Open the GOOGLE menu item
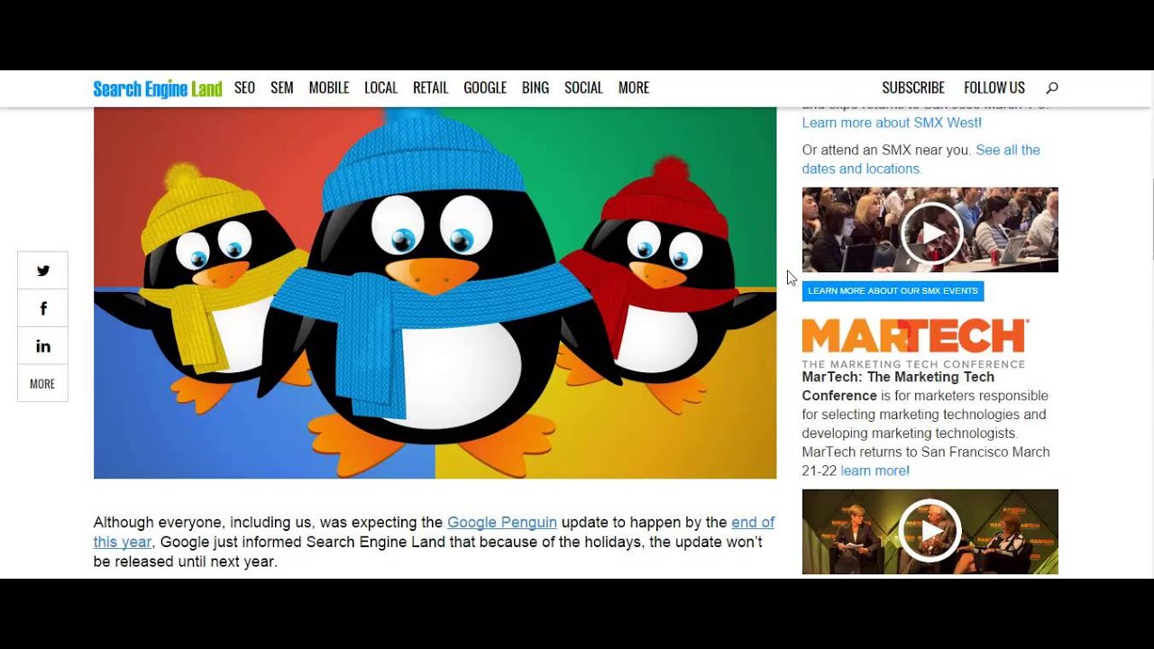This screenshot has height=649, width=1154. 485,87
